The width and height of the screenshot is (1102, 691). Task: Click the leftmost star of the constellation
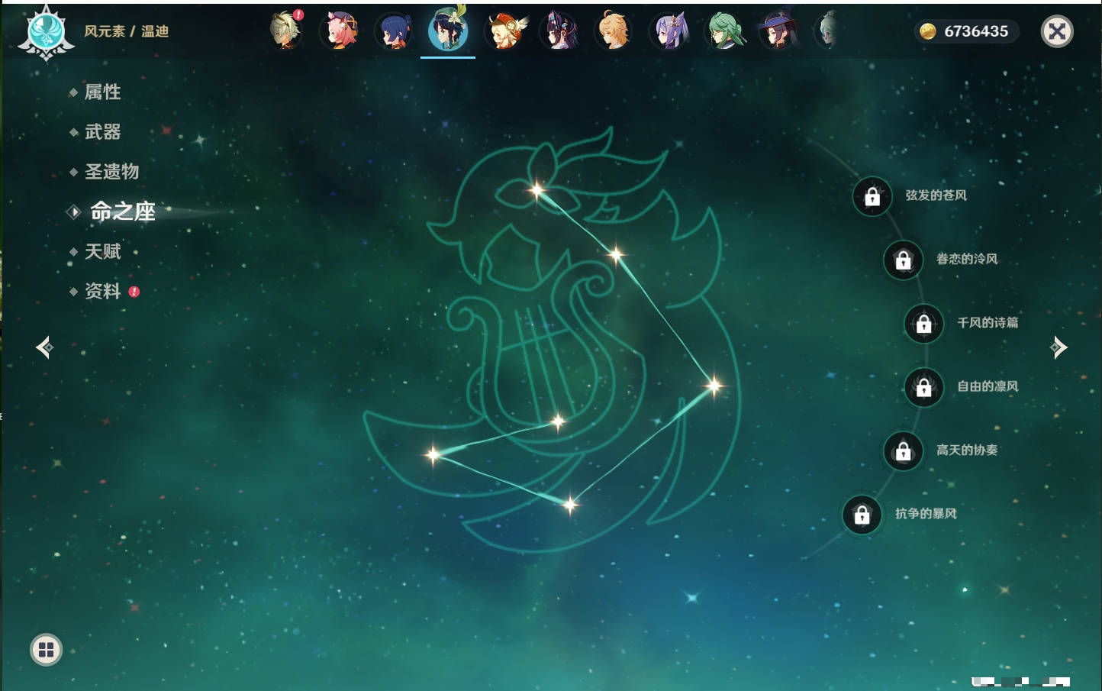click(433, 454)
